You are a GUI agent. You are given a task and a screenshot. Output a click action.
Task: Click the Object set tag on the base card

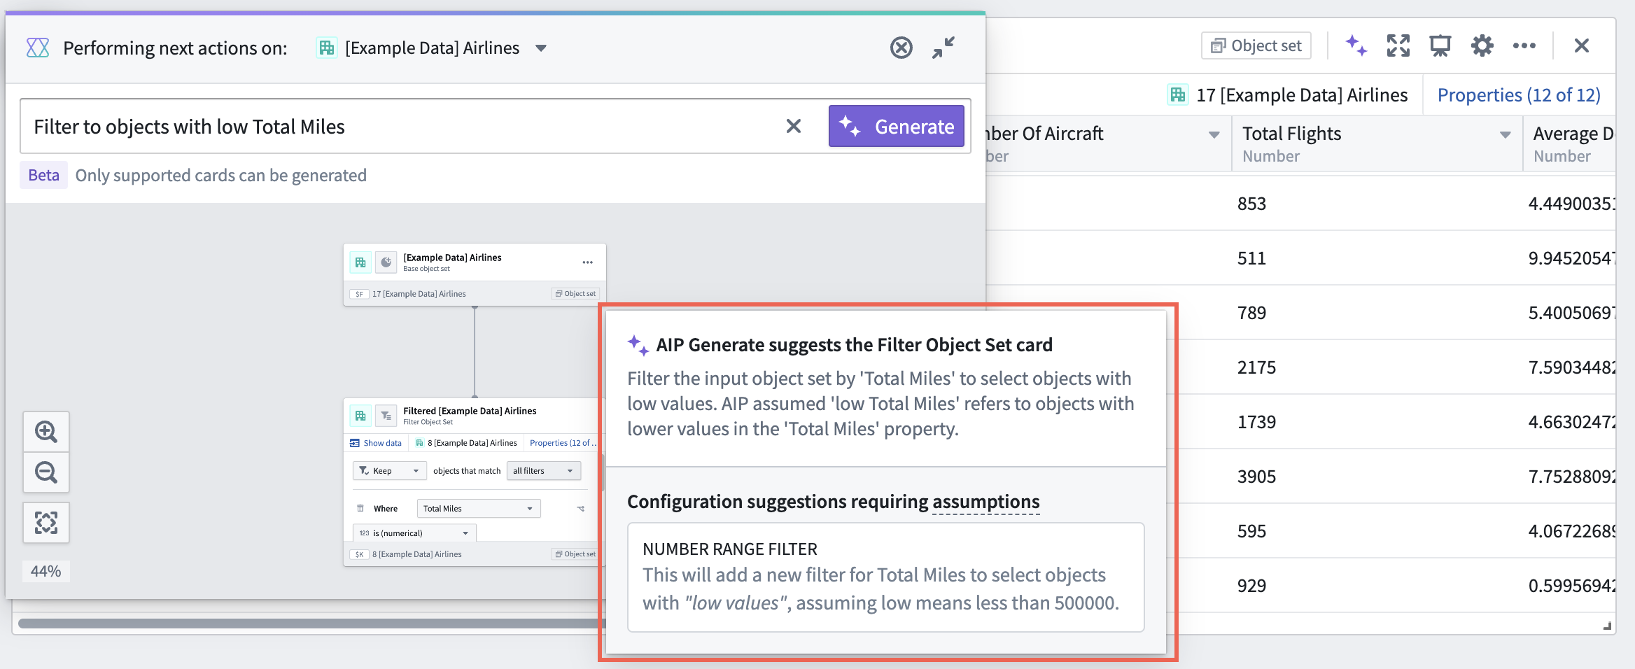tap(575, 294)
